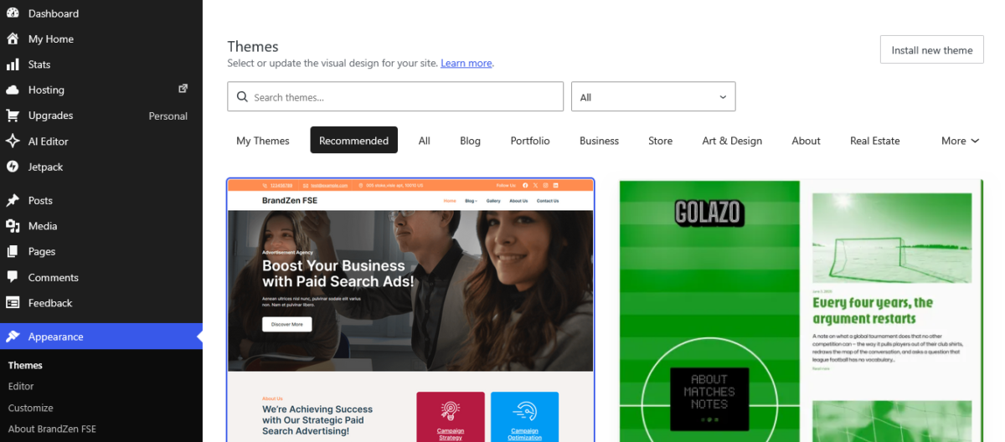Click the Stats bar chart icon
1005x442 pixels.
pyautogui.click(x=13, y=64)
